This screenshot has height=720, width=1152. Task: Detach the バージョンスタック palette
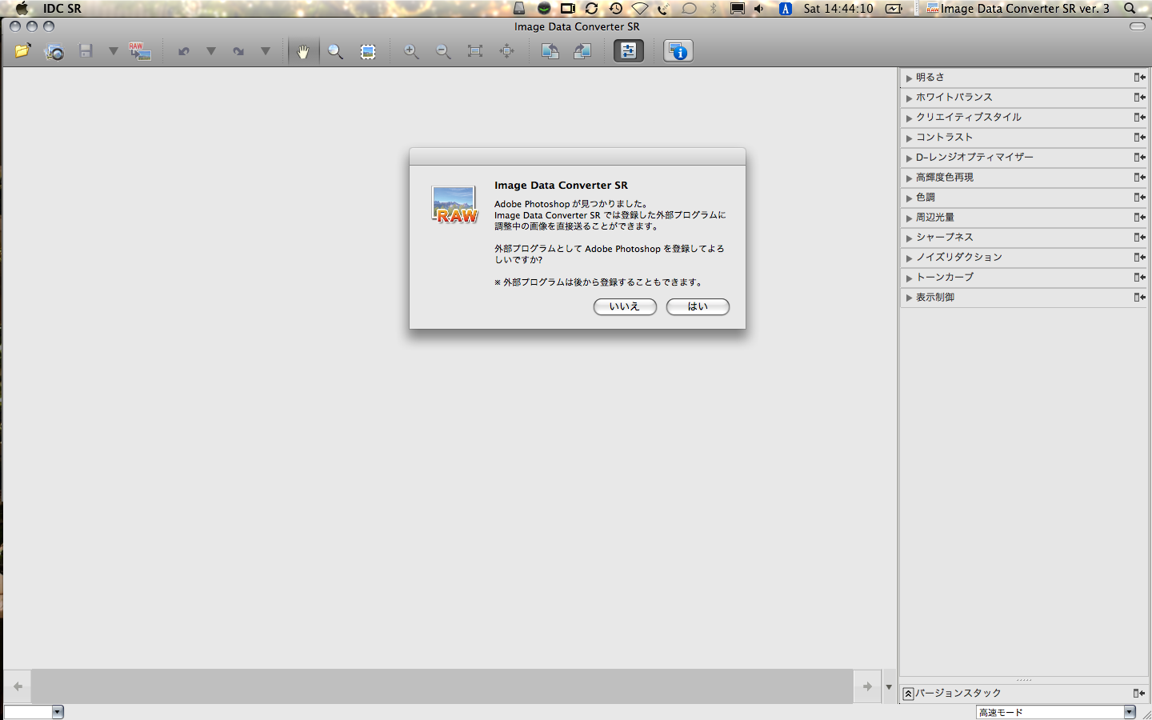pos(1139,693)
